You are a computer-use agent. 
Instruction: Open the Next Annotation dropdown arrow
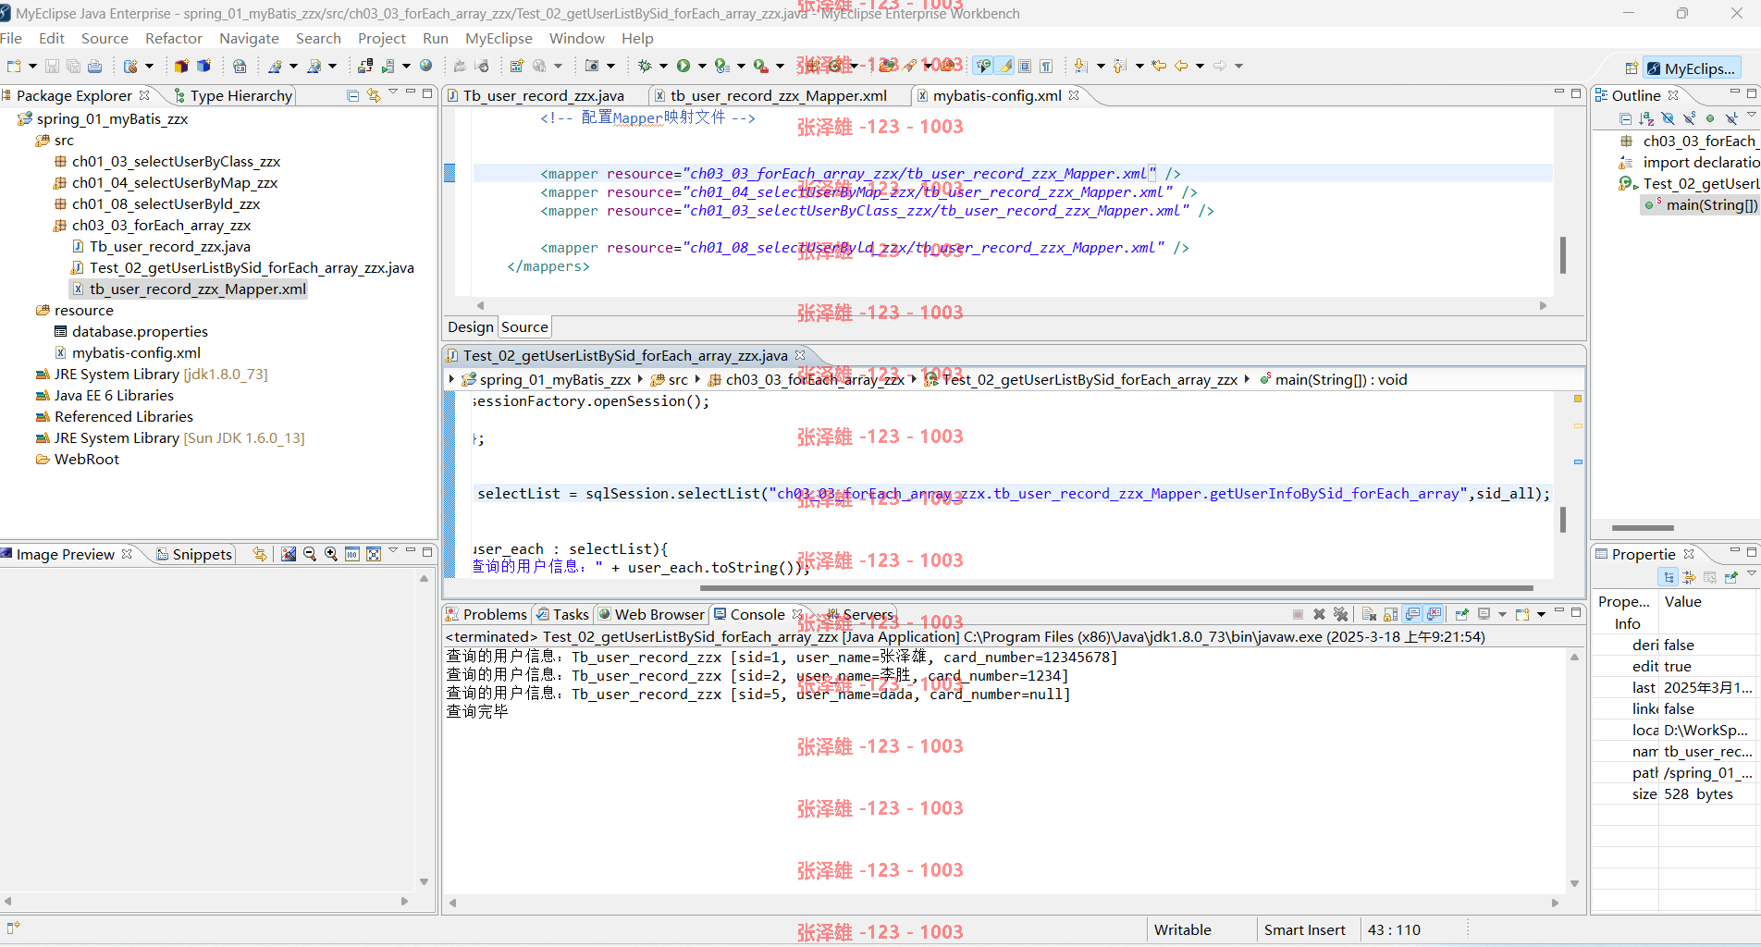click(x=1101, y=66)
